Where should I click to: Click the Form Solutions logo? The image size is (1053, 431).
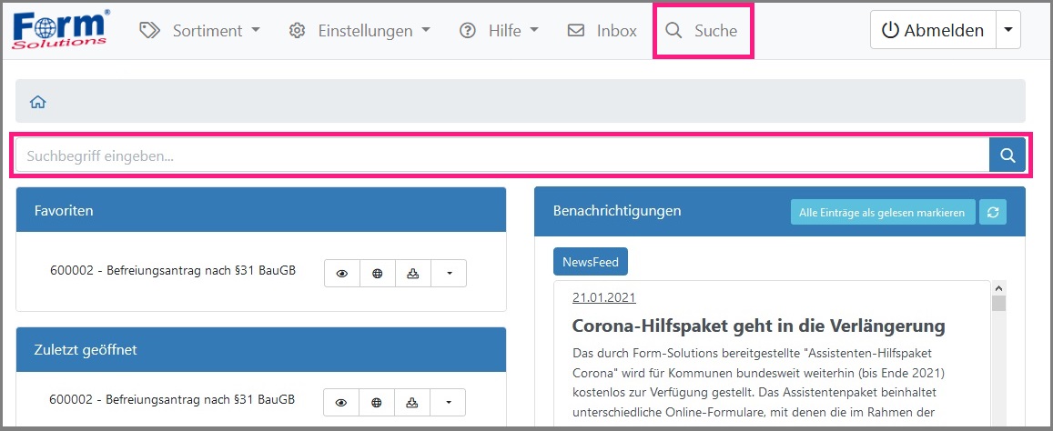click(62, 29)
